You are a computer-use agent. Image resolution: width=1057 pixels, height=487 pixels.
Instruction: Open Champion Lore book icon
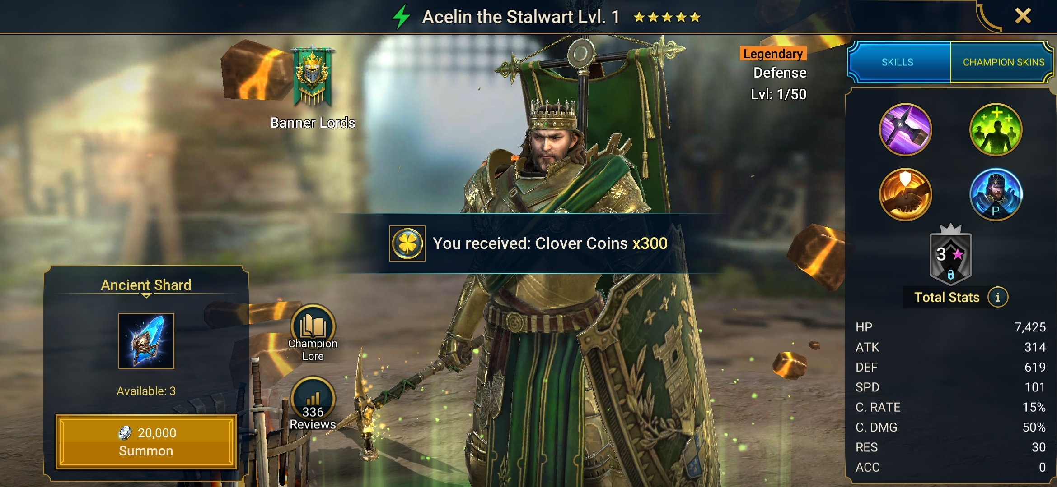point(313,332)
